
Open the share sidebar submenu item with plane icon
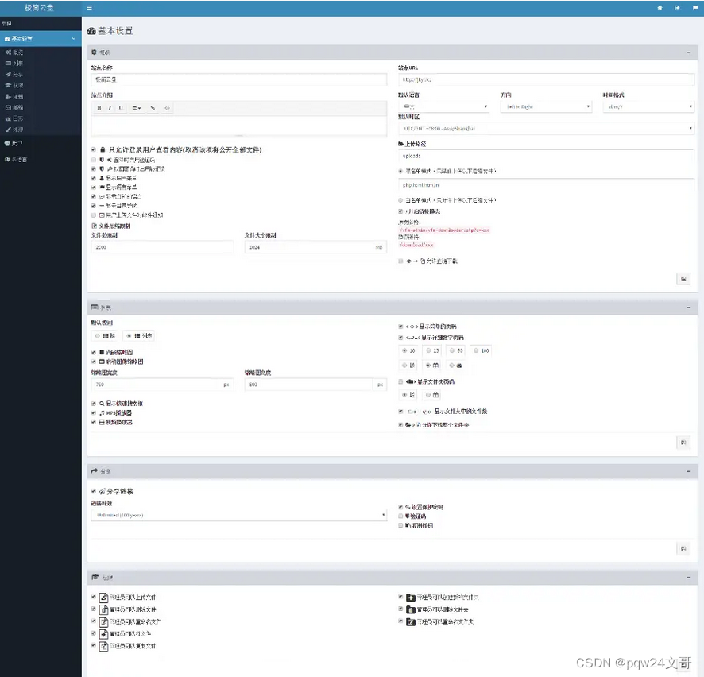[14, 74]
